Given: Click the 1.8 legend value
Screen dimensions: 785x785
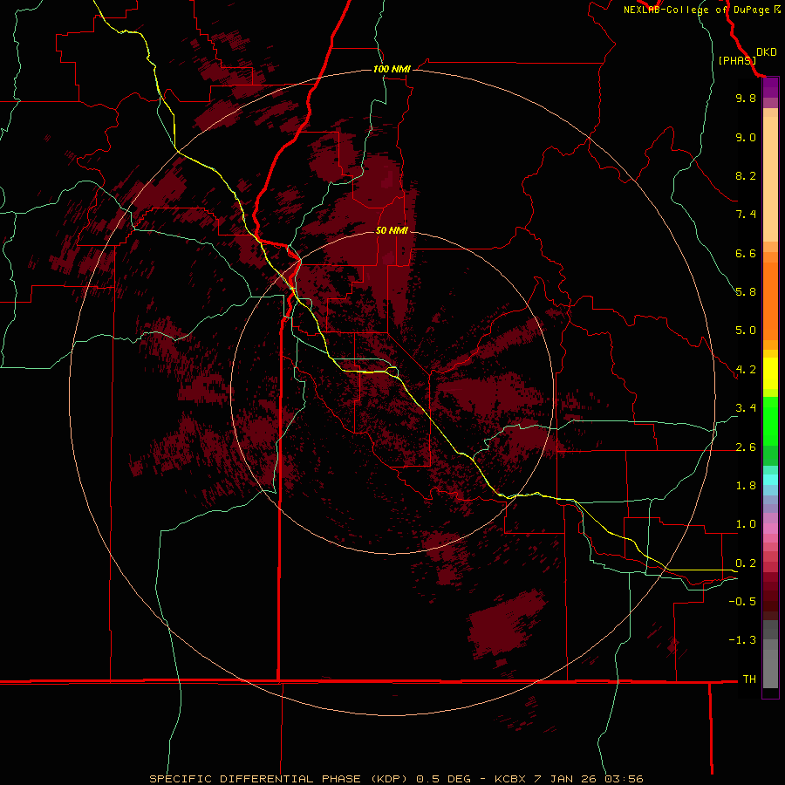Looking at the screenshot, I should (746, 486).
